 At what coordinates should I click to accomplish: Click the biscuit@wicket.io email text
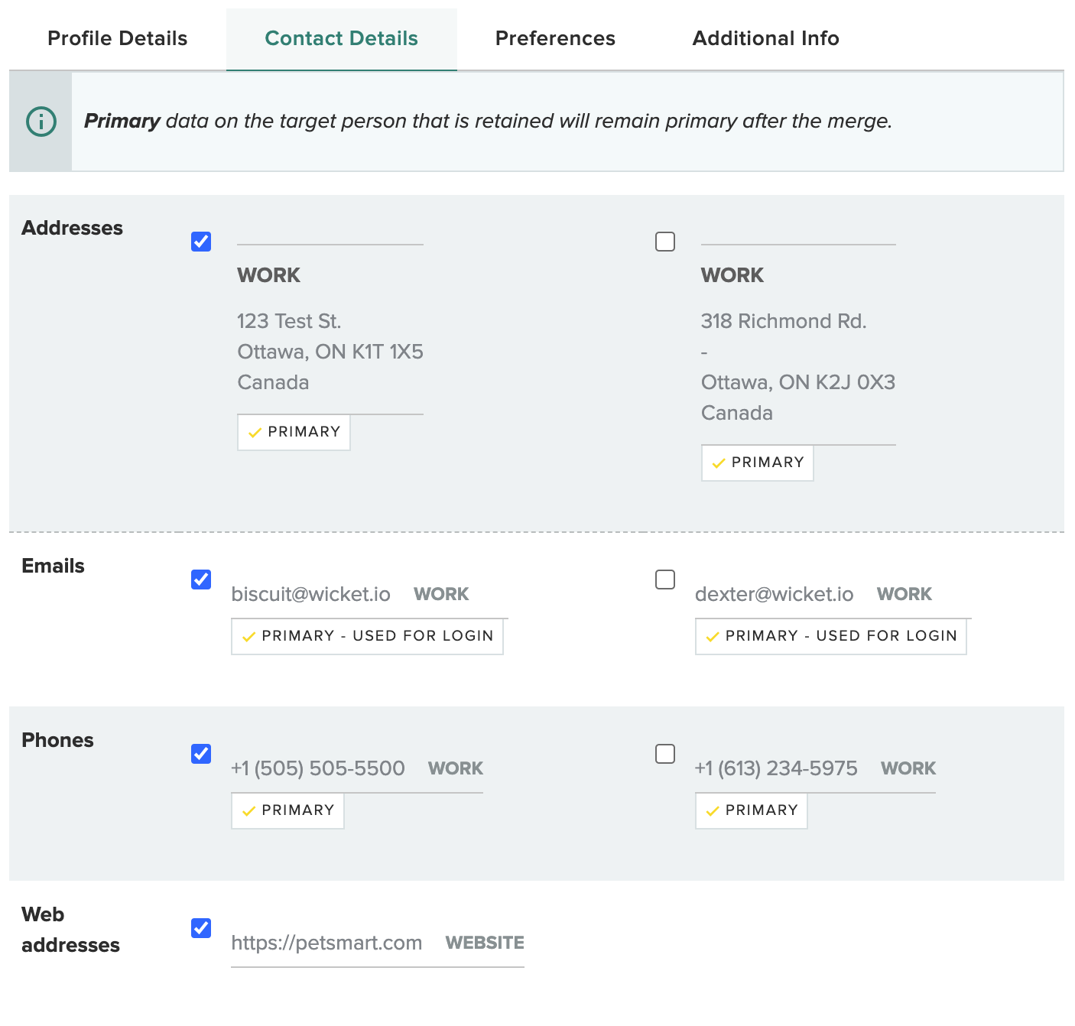coord(311,594)
